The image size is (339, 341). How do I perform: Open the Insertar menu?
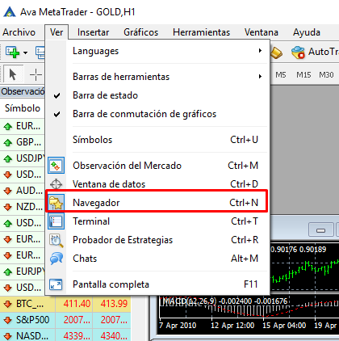point(93,32)
